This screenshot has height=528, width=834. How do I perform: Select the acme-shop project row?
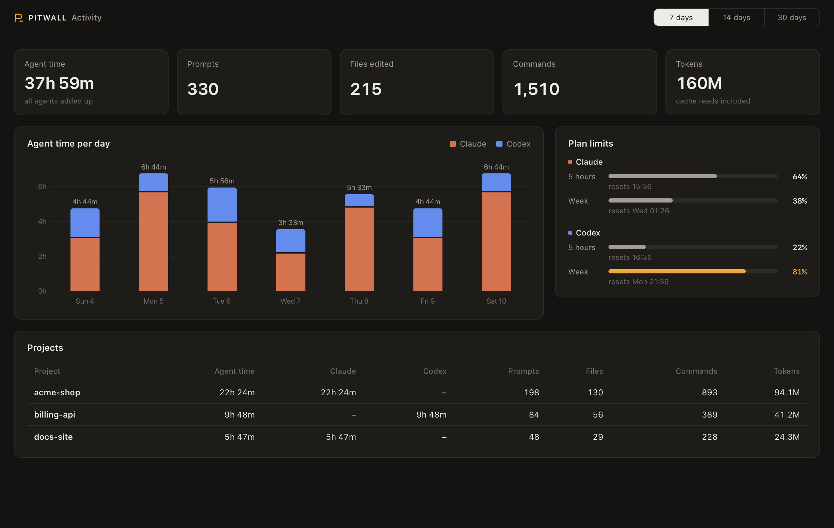coord(417,392)
